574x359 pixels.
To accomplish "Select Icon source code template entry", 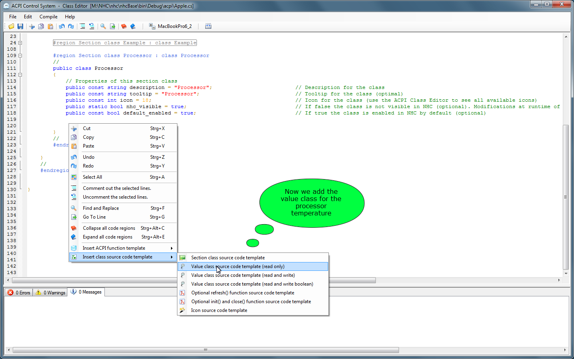I will [x=219, y=310].
